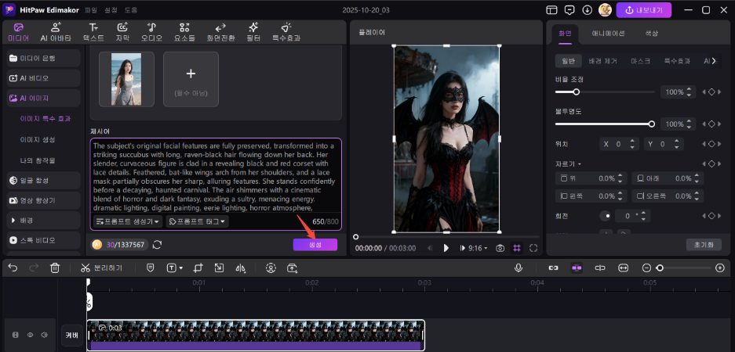Click the purple 생성 generate button
Image resolution: width=735 pixels, height=352 pixels.
[315, 245]
